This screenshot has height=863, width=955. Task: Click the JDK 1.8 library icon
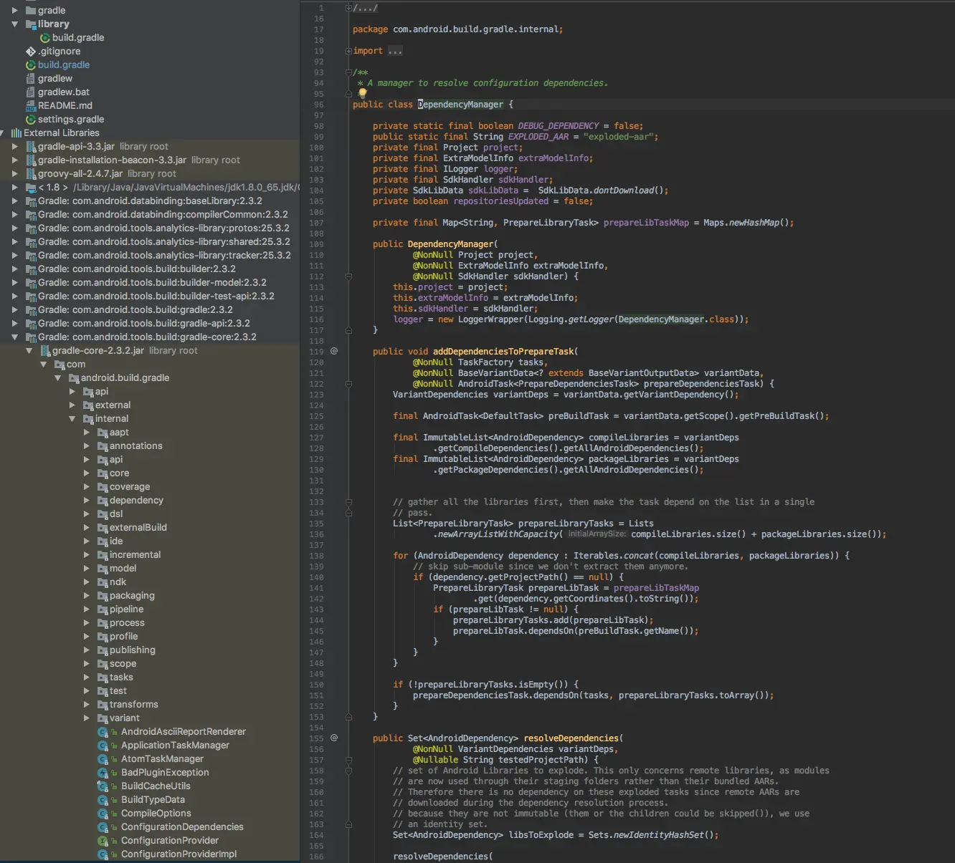30,187
